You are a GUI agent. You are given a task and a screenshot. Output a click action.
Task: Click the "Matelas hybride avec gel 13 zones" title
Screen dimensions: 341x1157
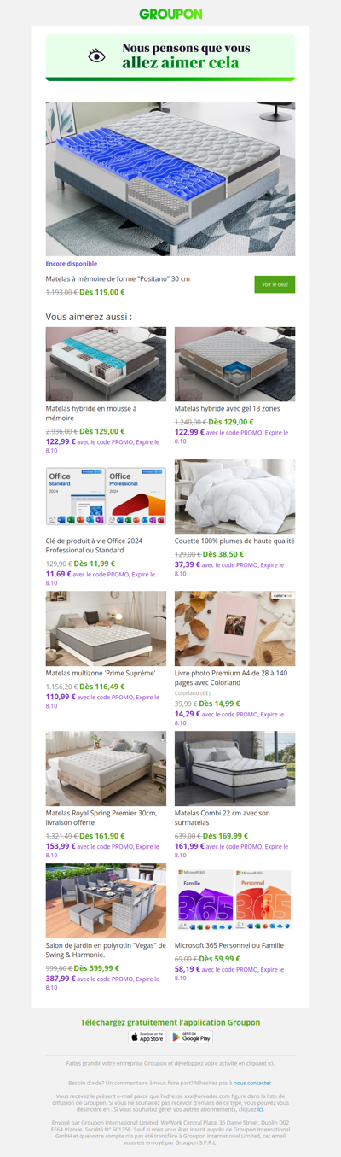227,408
